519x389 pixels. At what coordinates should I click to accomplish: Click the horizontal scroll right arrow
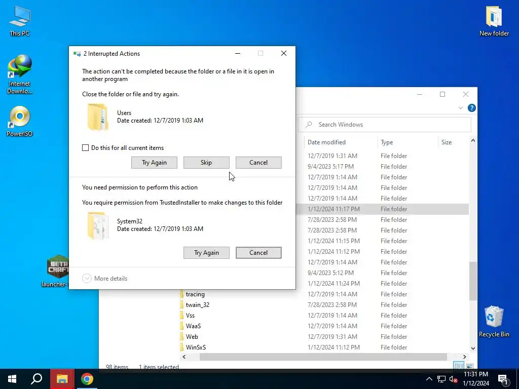464,357
